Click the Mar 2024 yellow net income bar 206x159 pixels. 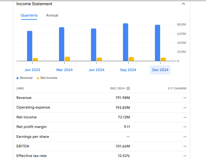pyautogui.click(x=67, y=59)
